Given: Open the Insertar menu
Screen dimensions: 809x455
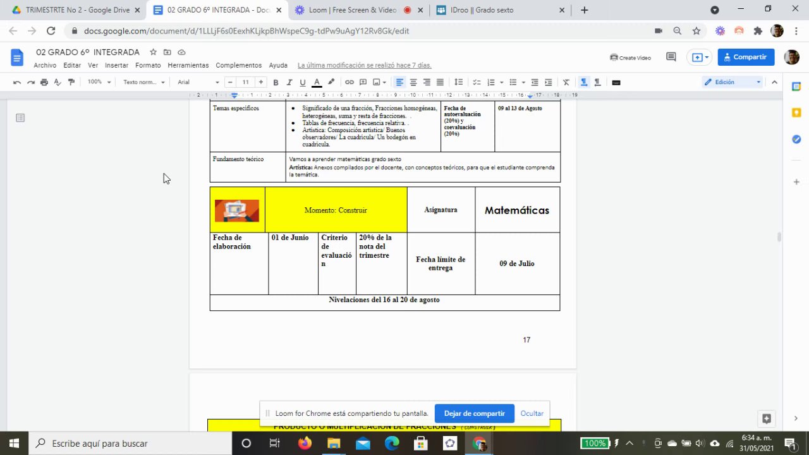Looking at the screenshot, I should click(x=116, y=65).
